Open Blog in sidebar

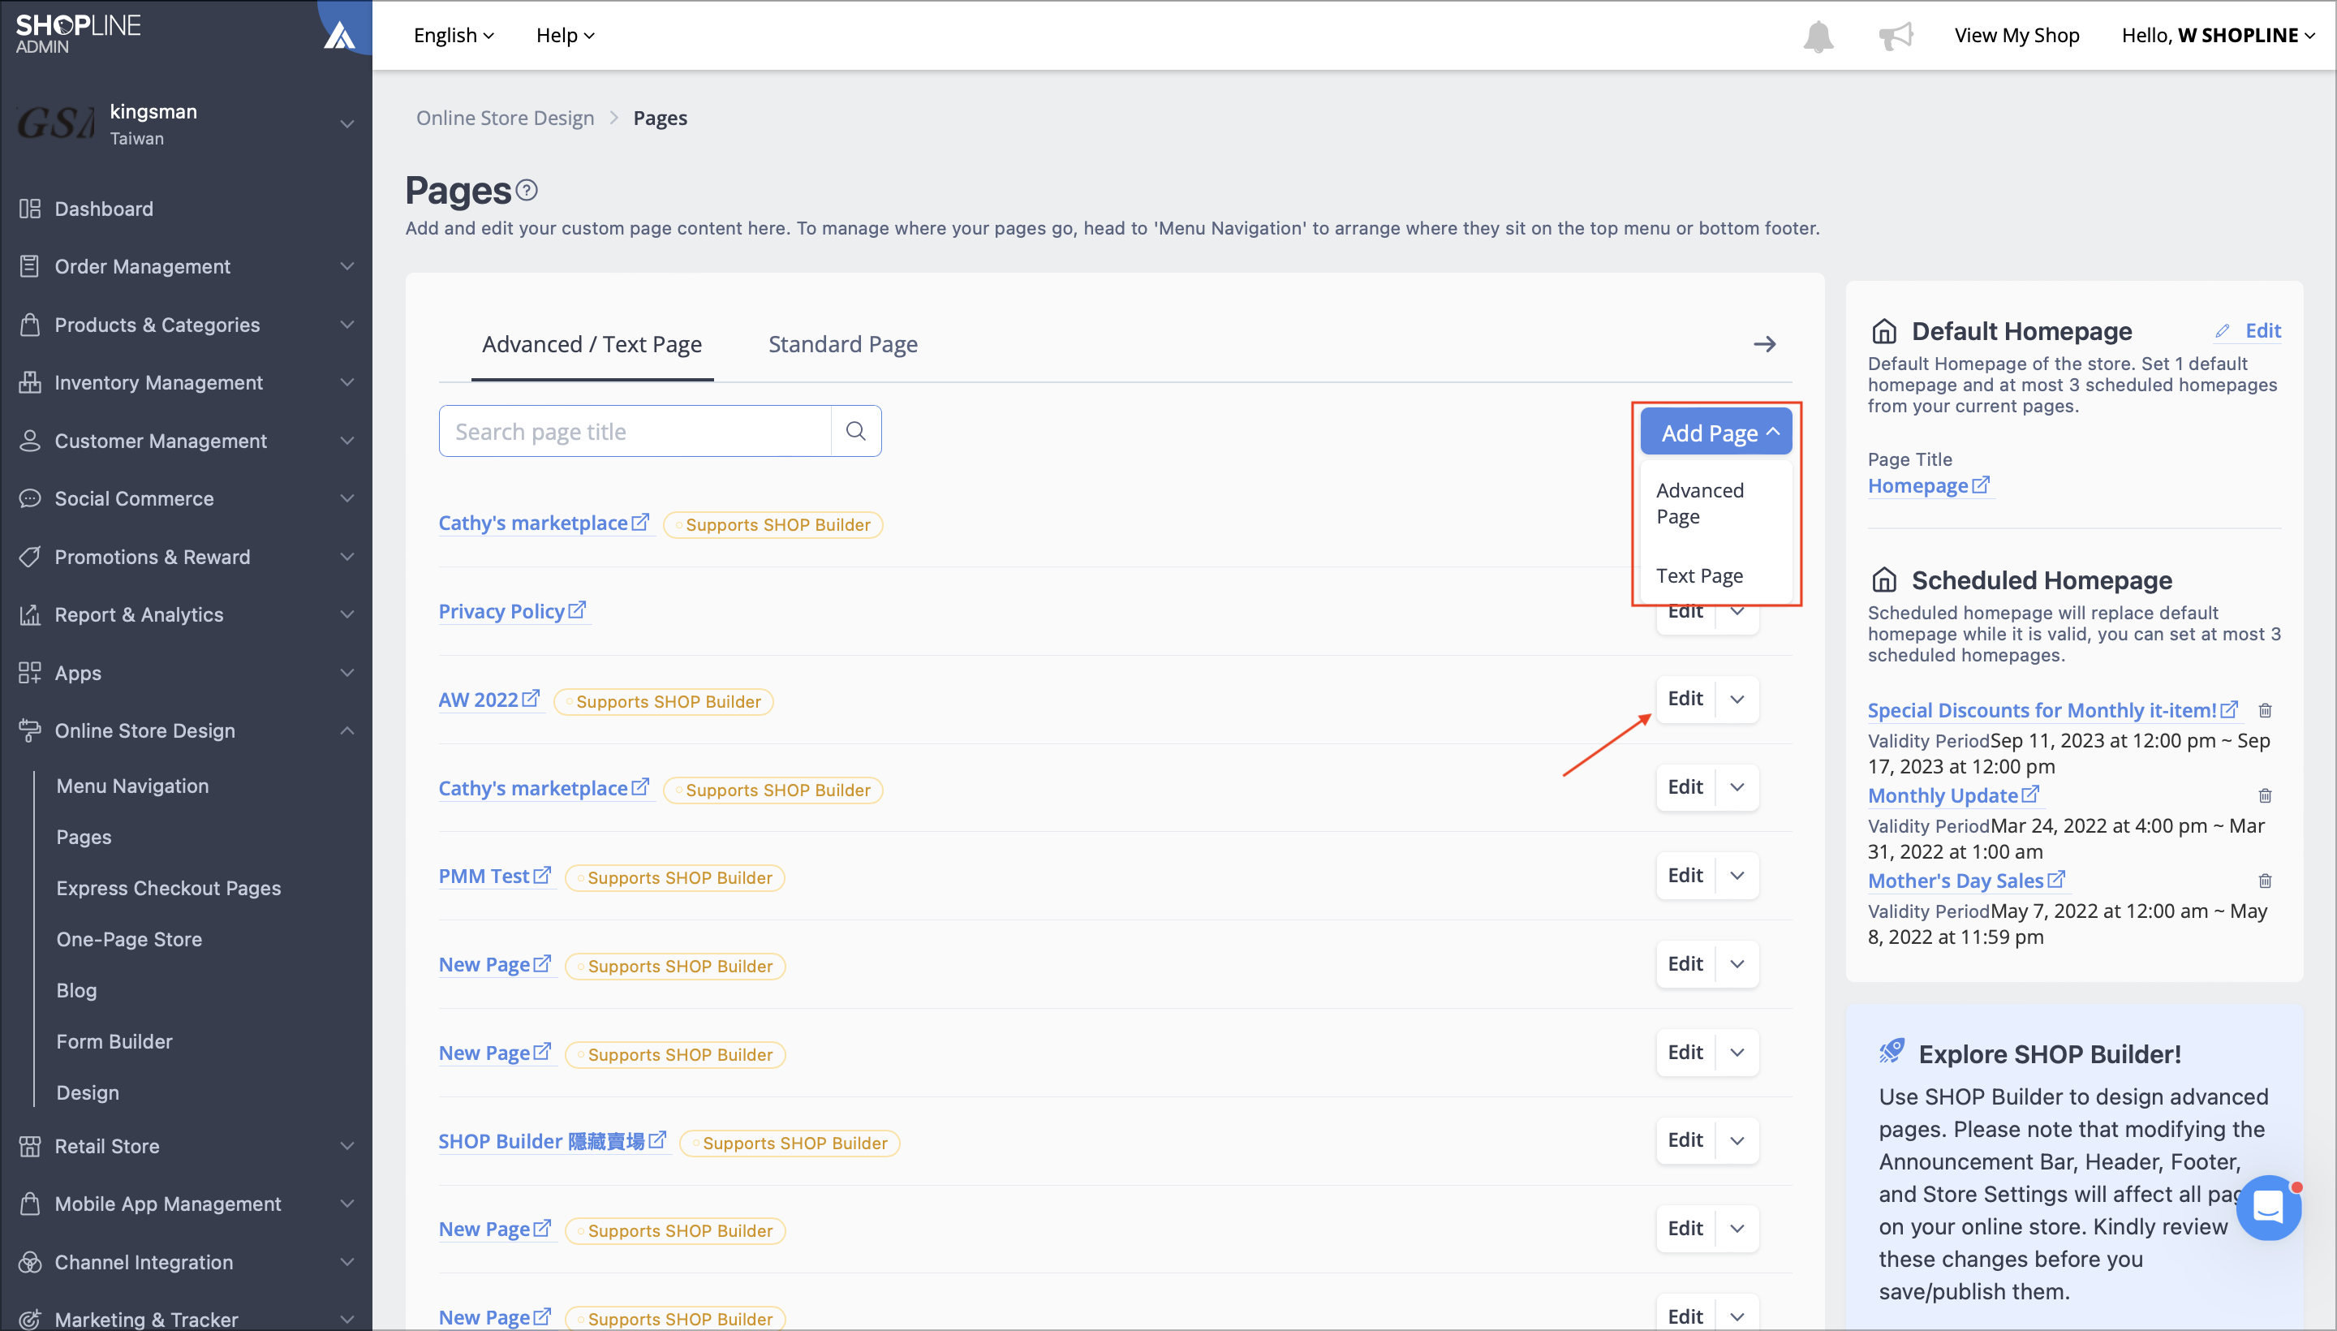77,990
